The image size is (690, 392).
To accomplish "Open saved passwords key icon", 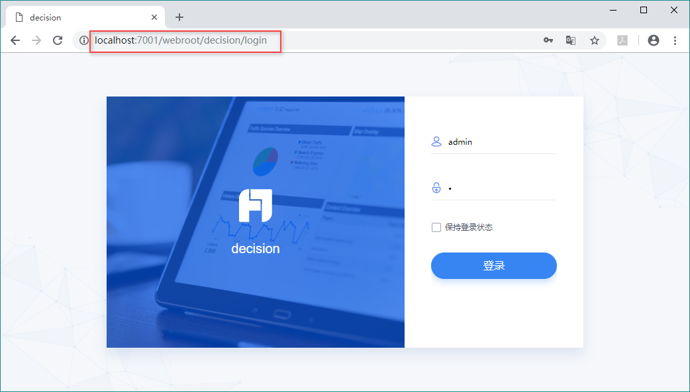I will pyautogui.click(x=548, y=40).
